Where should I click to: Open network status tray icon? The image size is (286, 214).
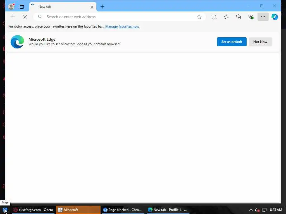pos(264,210)
